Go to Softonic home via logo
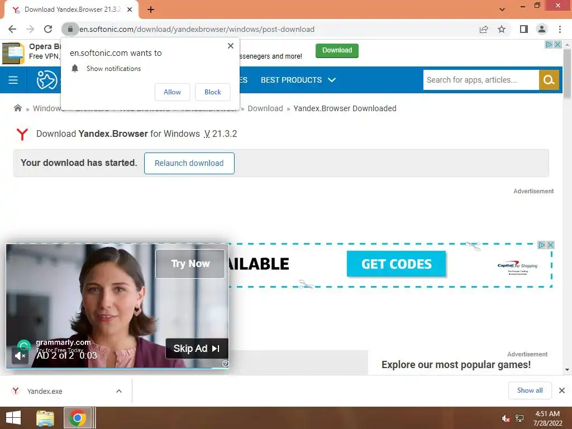 coord(47,80)
